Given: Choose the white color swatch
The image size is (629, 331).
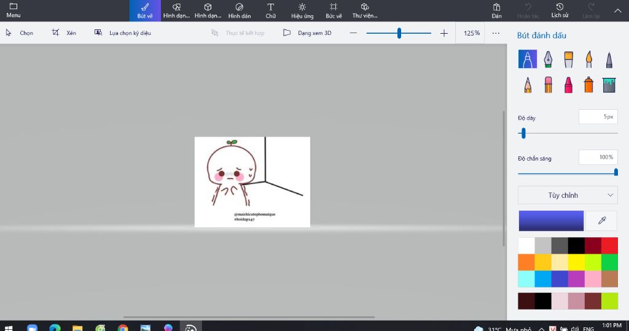Looking at the screenshot, I should [526, 246].
